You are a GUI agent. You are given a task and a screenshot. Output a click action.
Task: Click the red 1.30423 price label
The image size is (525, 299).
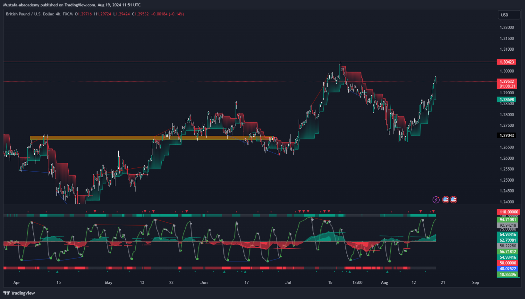tap(507, 62)
